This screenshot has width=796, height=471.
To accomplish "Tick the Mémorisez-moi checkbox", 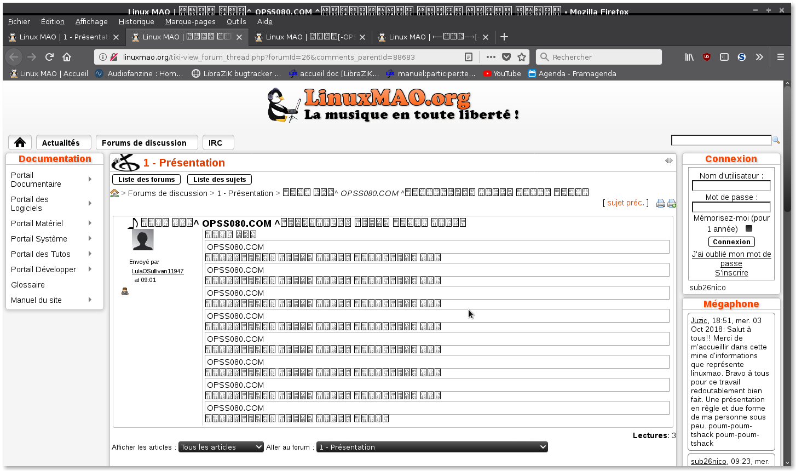I will click(749, 228).
